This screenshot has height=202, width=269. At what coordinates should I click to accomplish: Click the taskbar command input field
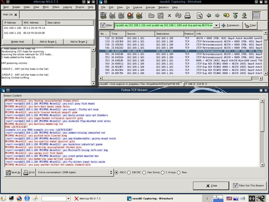click(54, 199)
